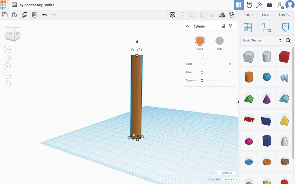The height and width of the screenshot is (184, 295).
Task: Click the Sides slider handle
Action: pos(205,64)
